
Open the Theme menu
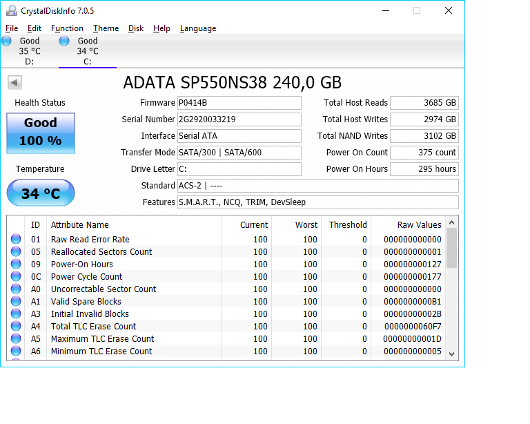pos(106,28)
